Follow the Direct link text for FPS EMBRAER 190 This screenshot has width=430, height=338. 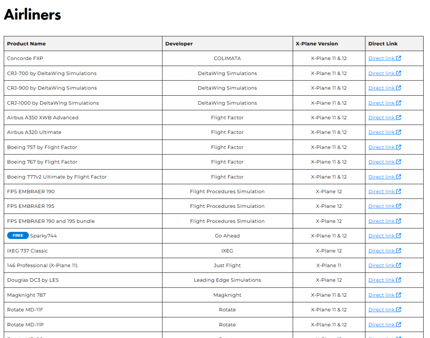point(381,191)
